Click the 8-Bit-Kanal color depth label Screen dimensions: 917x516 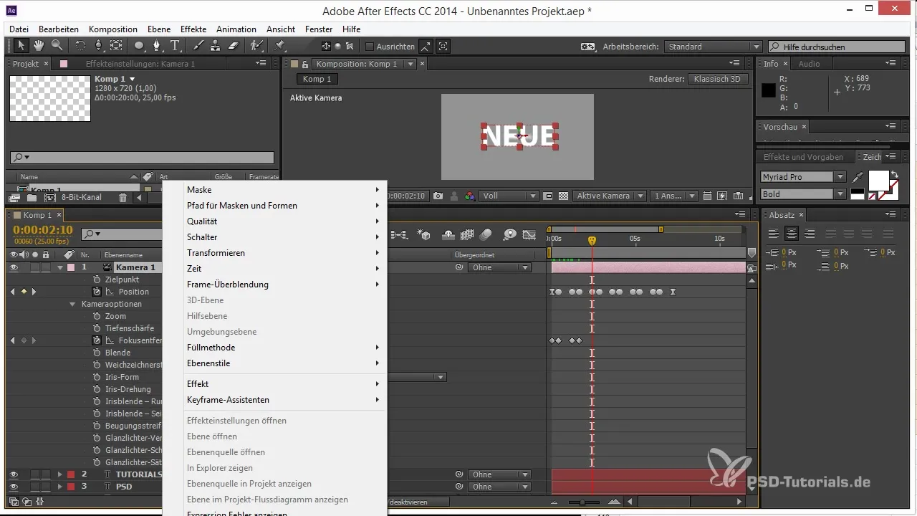(x=82, y=197)
